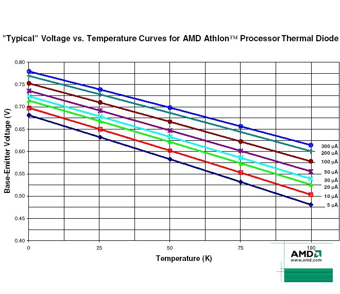
Task: Click the 0.40 voltage axis tick label
Action: 20,240
